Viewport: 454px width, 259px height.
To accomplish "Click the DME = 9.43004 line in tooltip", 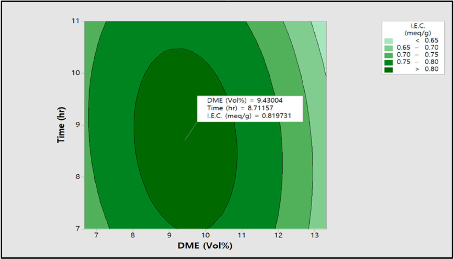I will click(245, 101).
